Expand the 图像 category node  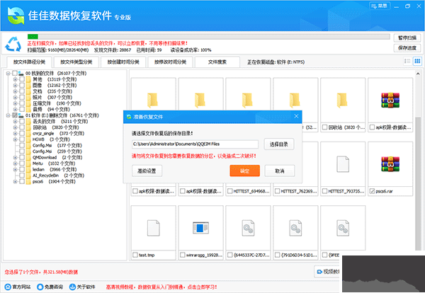(x=16, y=85)
